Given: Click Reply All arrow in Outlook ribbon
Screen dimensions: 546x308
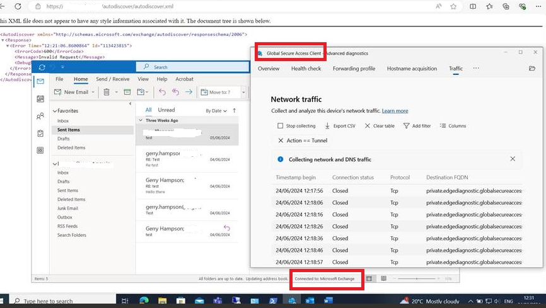Looking at the screenshot, I should [x=175, y=92].
